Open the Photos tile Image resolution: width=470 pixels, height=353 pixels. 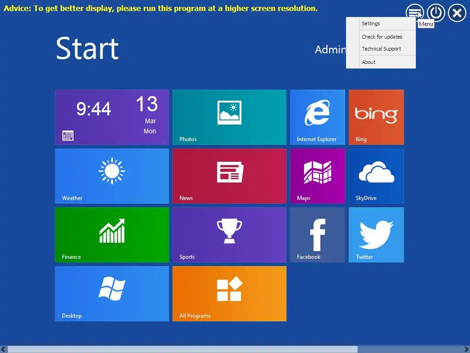[229, 117]
